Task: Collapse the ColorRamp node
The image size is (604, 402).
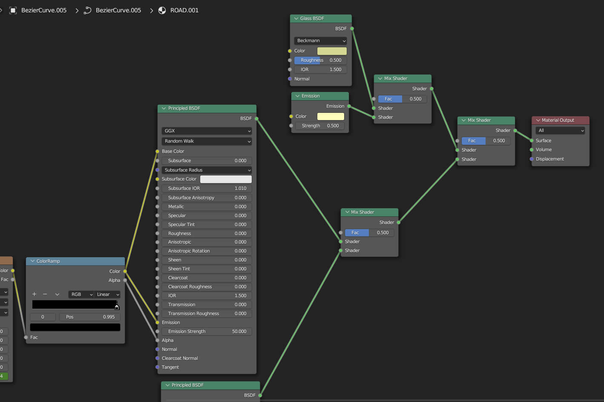Action: point(32,261)
